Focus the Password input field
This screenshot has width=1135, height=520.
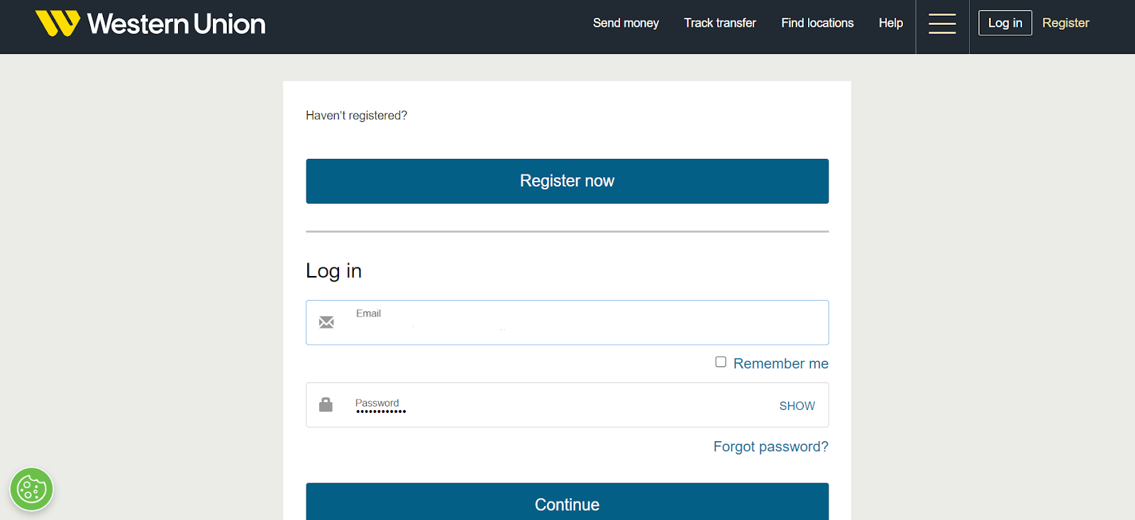click(x=567, y=405)
